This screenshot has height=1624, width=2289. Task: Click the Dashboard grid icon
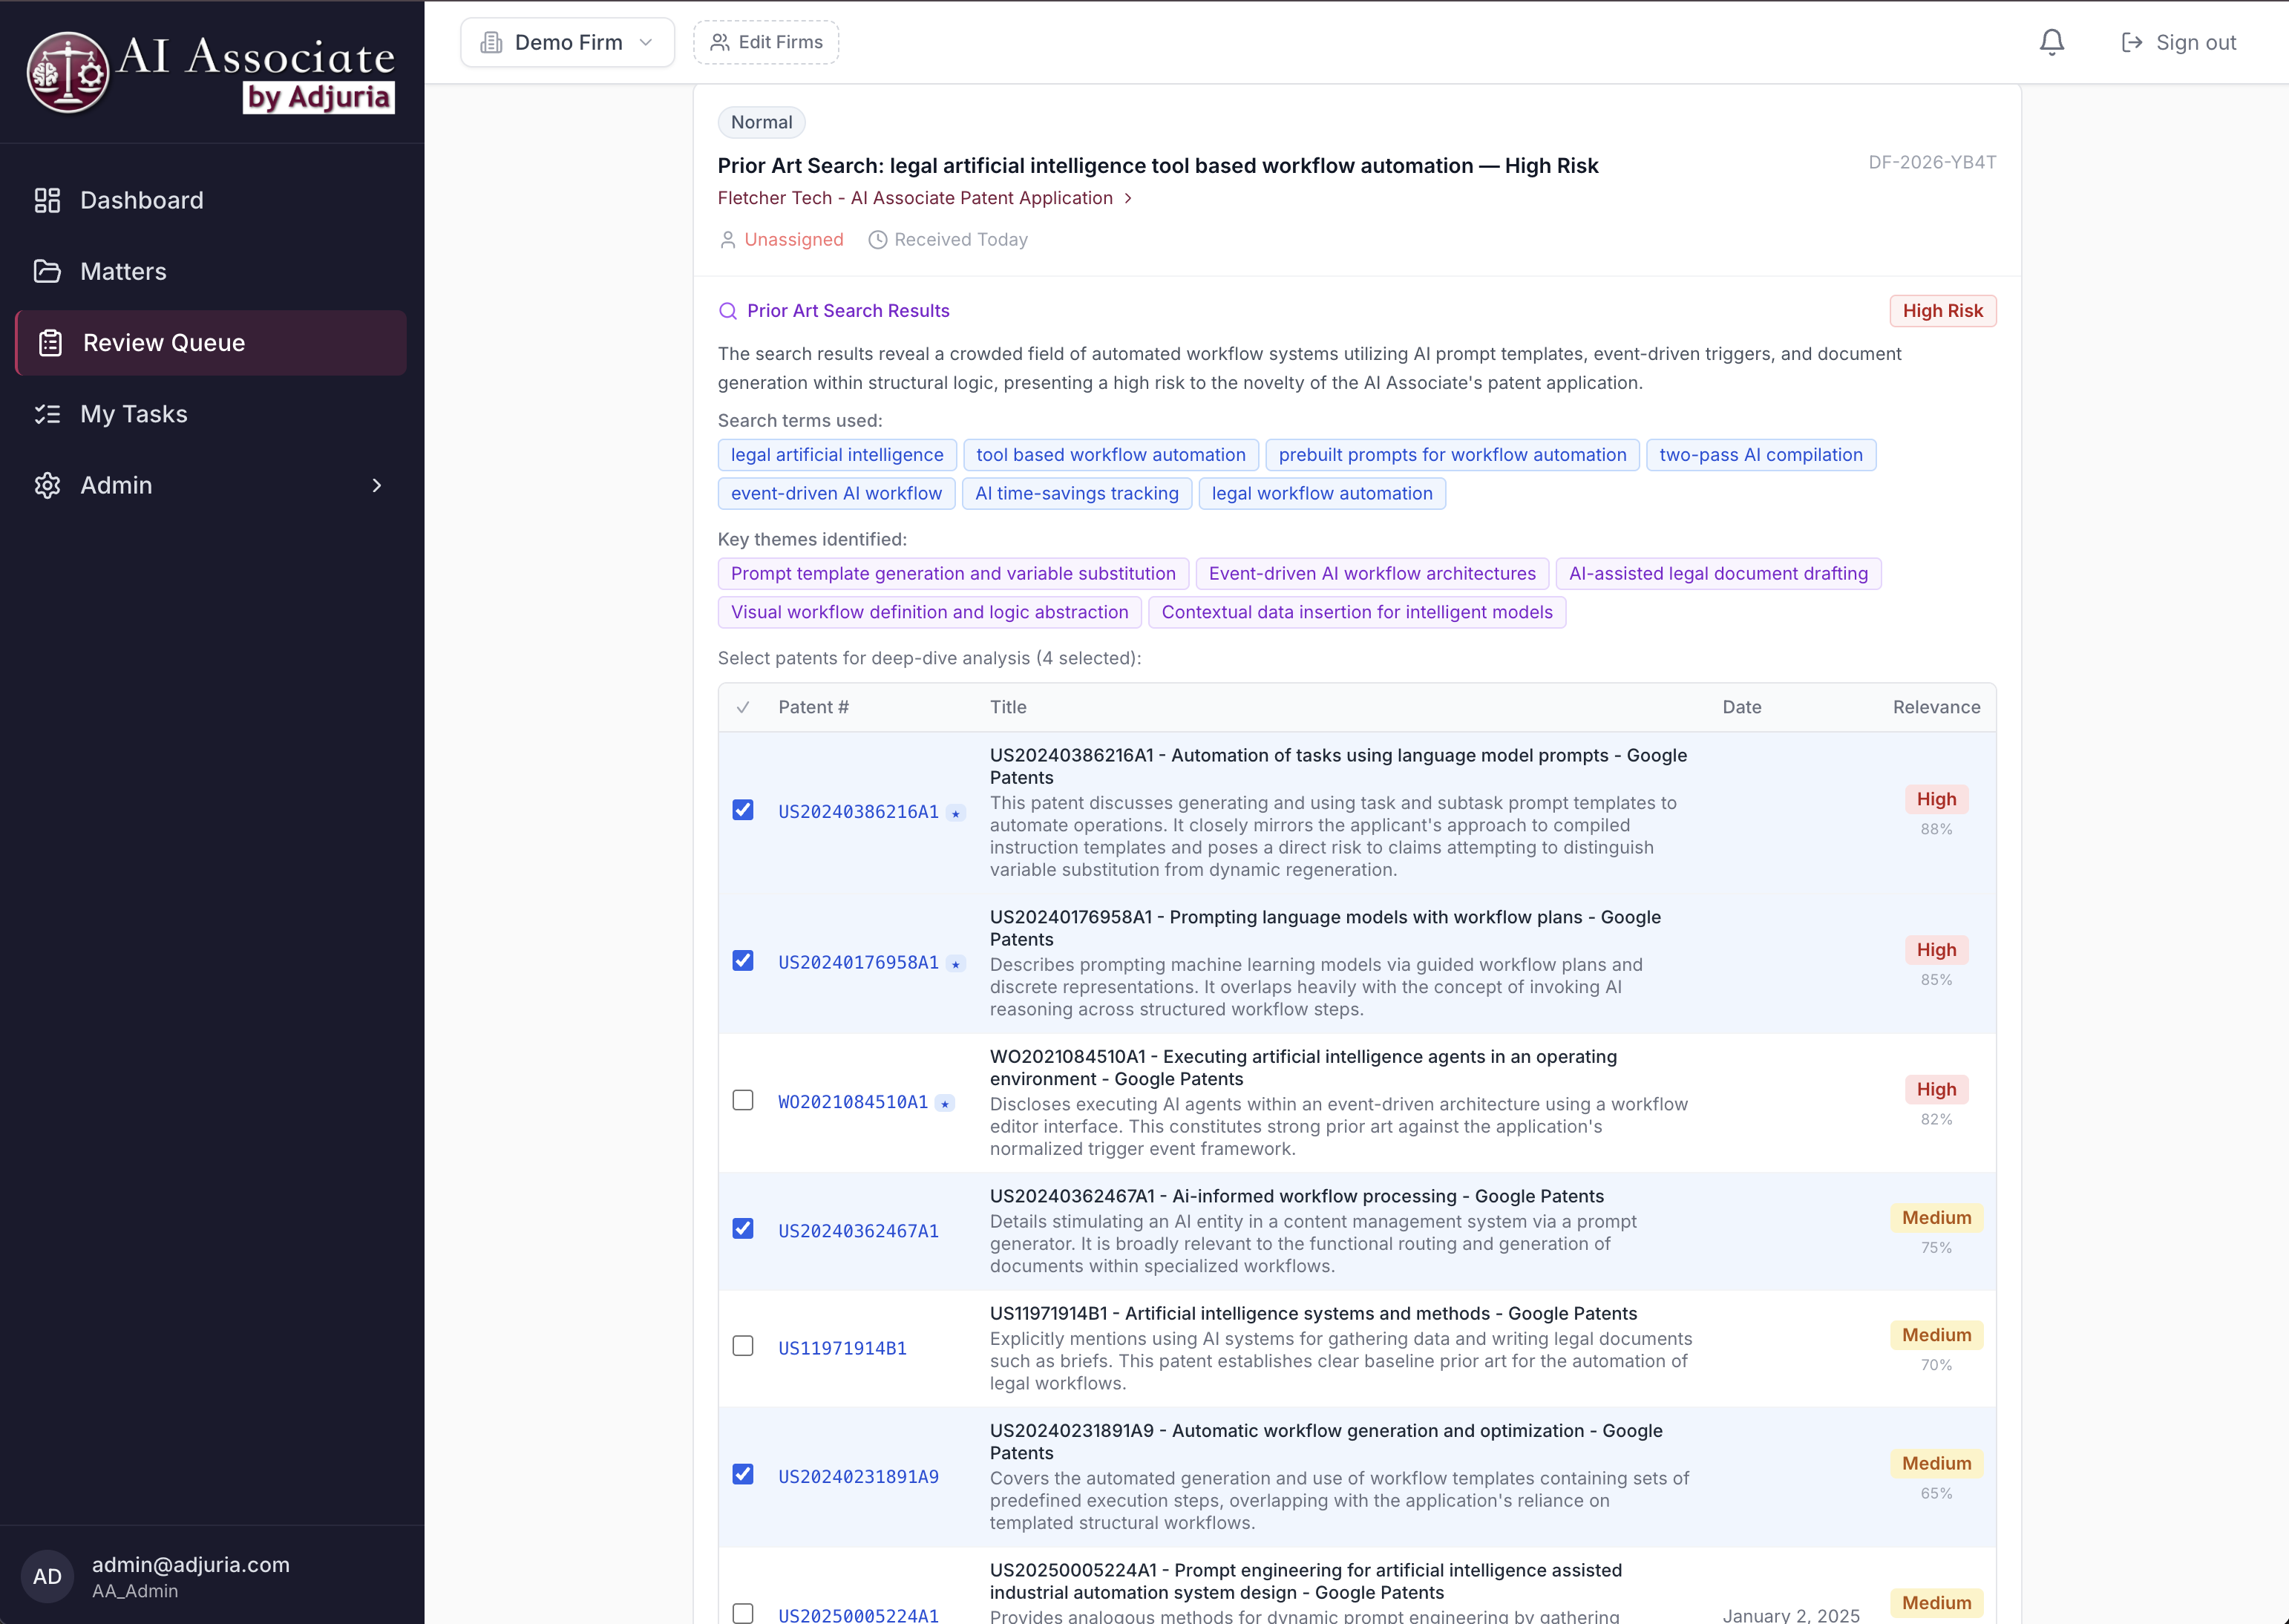47,200
